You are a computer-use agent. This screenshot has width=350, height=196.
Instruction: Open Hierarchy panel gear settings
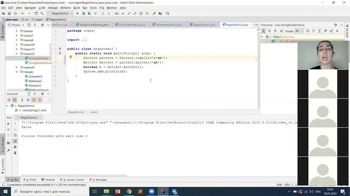[335, 25]
